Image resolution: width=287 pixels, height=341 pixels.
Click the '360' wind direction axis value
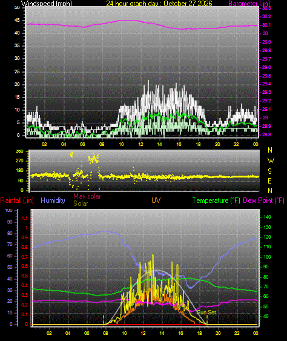(x=19, y=151)
